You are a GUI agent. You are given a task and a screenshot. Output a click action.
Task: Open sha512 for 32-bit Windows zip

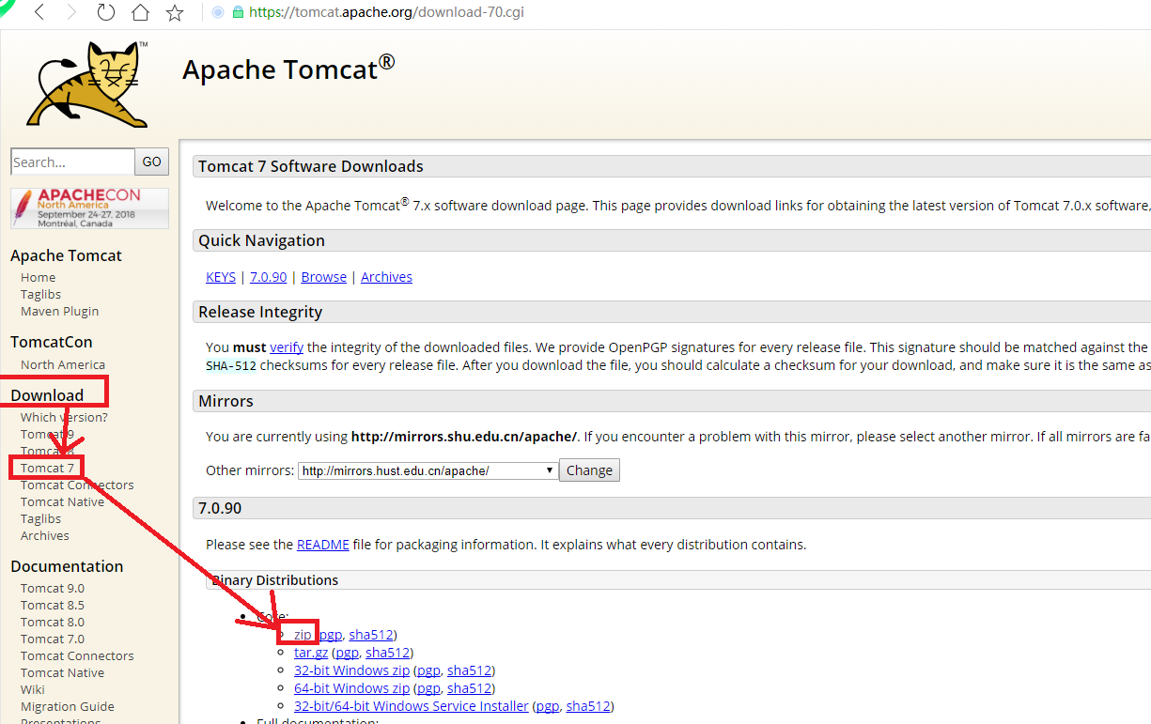click(x=469, y=670)
